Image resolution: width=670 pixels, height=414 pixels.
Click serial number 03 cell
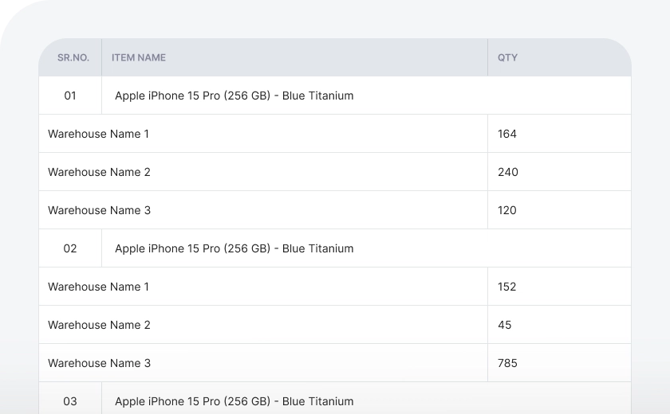point(70,401)
